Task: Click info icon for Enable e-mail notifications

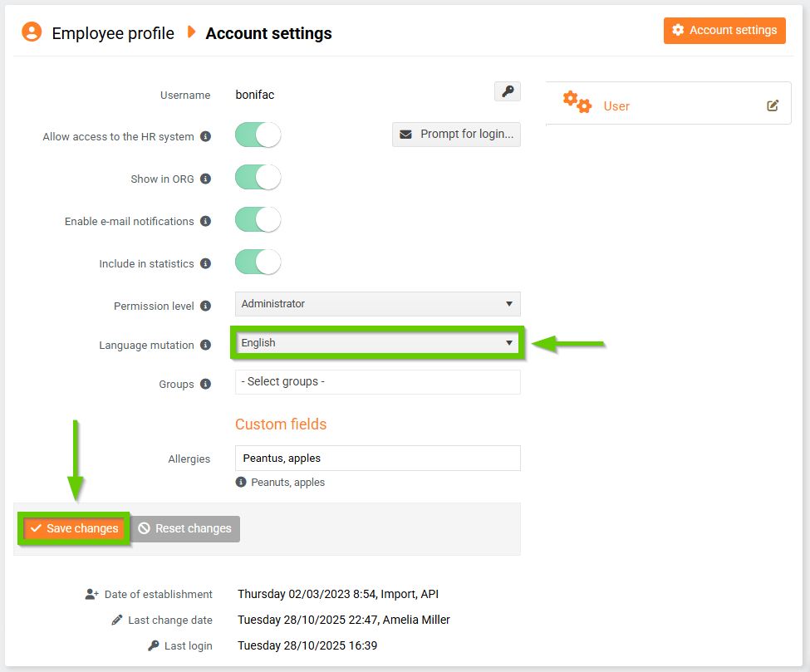Action: click(205, 221)
